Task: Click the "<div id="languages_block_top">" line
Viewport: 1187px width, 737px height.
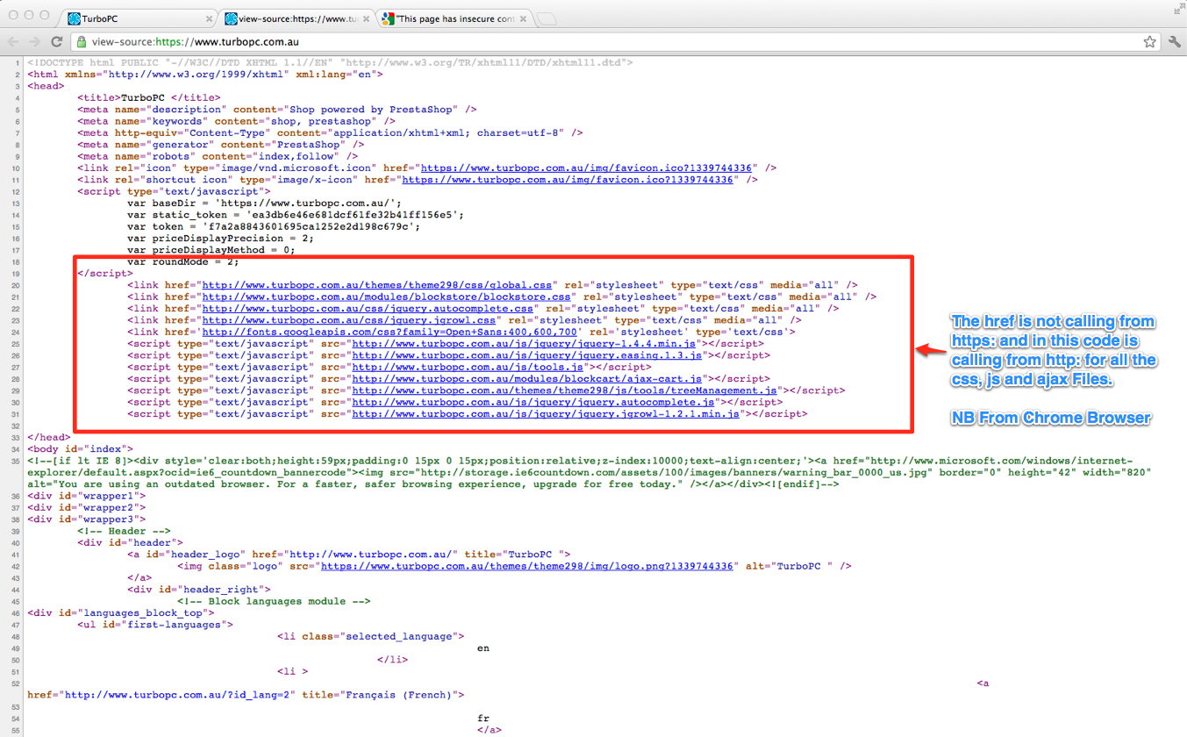Action: [x=121, y=613]
